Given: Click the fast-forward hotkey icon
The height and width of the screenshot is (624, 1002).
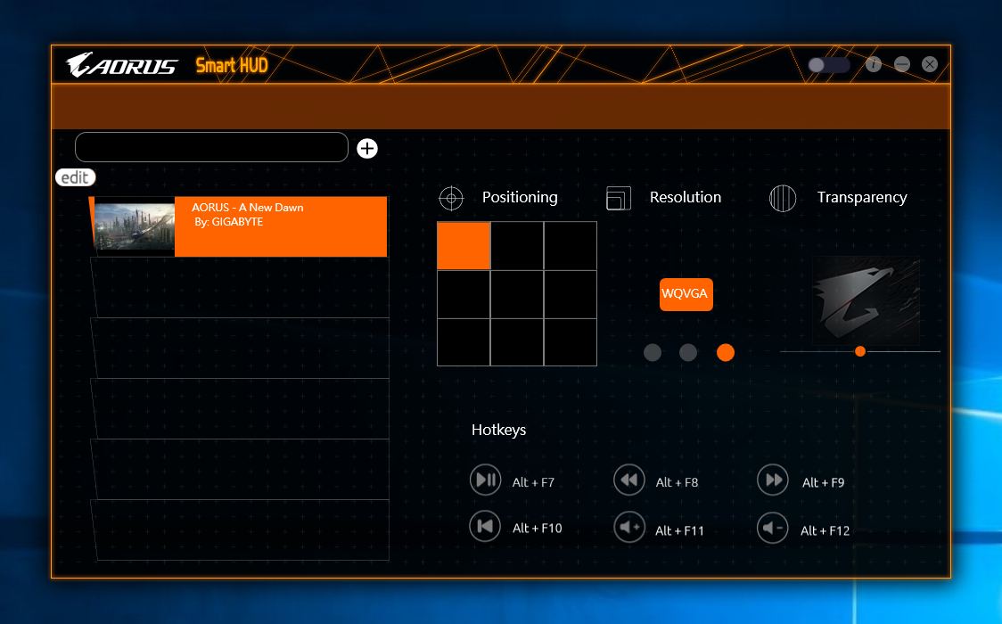Looking at the screenshot, I should click(773, 480).
